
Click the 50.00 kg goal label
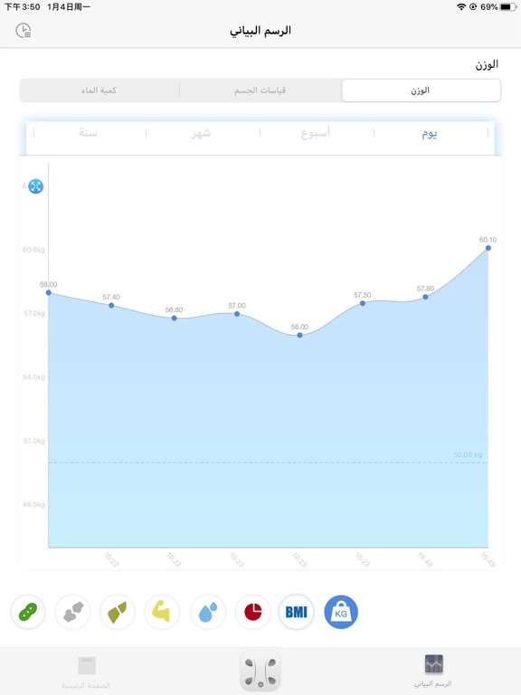pos(468,455)
